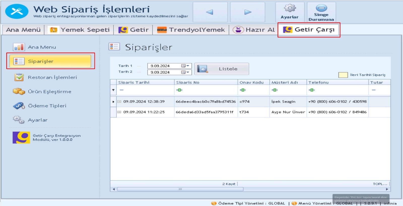Select order number 66deec4bacb0c7fa8bd74536
Screen dimensions: 403x206
pyautogui.click(x=206, y=101)
